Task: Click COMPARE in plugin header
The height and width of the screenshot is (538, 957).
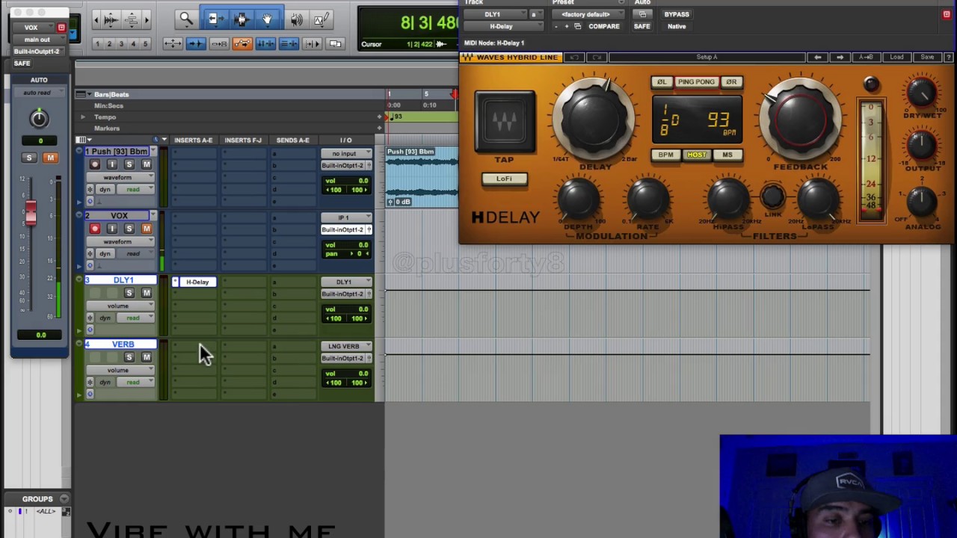Action: (603, 26)
